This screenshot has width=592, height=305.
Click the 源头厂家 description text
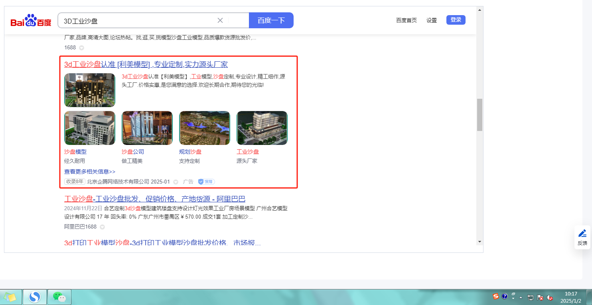pyautogui.click(x=247, y=161)
